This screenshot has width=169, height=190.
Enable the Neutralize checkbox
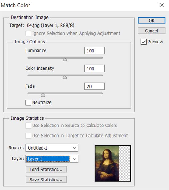pyautogui.click(x=28, y=102)
